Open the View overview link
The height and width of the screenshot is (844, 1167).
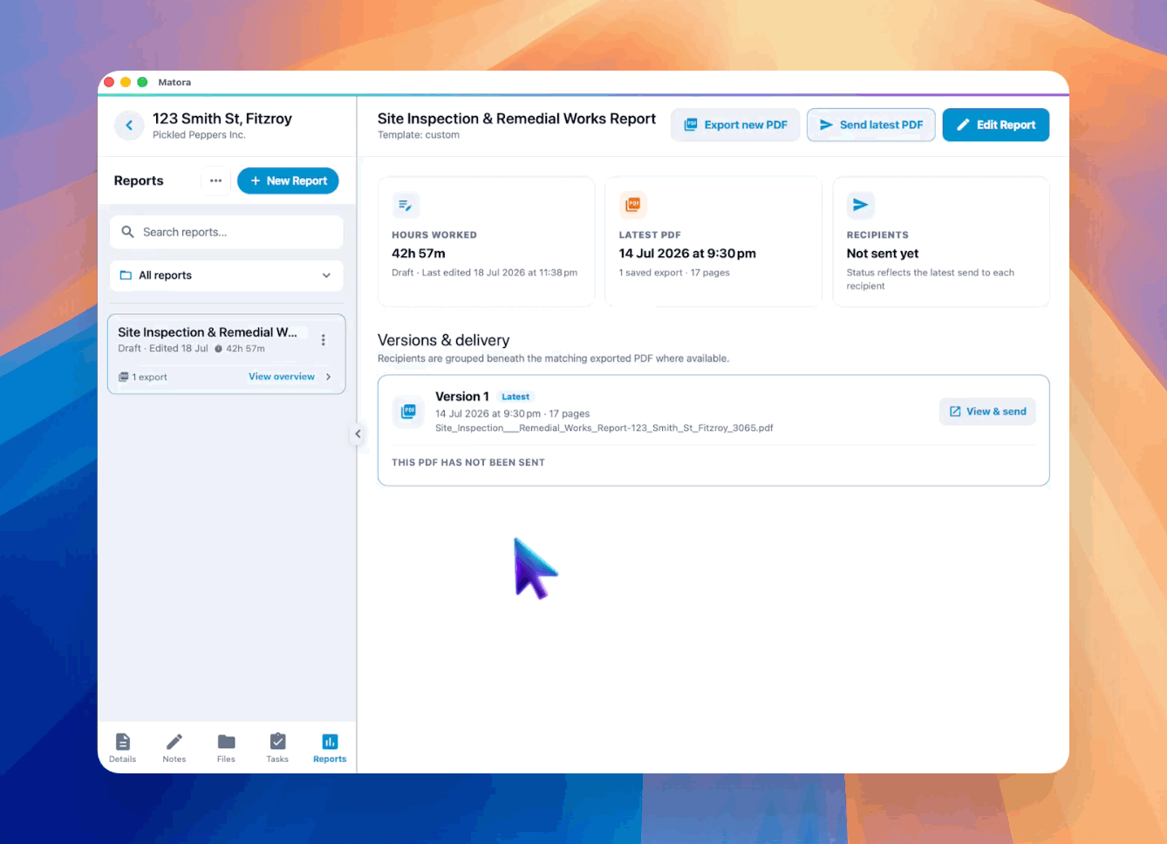pyautogui.click(x=282, y=377)
